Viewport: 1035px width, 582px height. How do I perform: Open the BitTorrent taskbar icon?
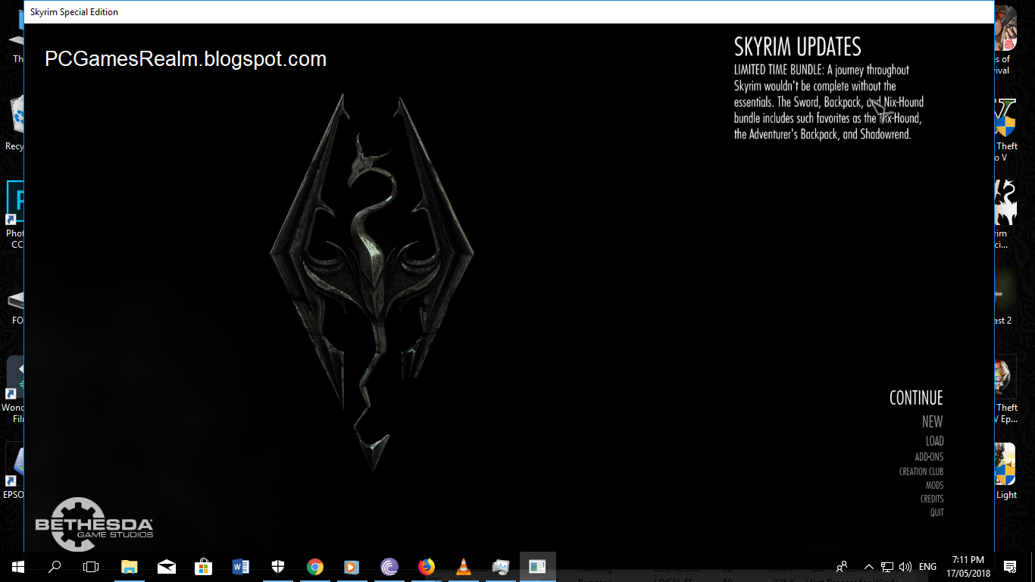point(389,566)
